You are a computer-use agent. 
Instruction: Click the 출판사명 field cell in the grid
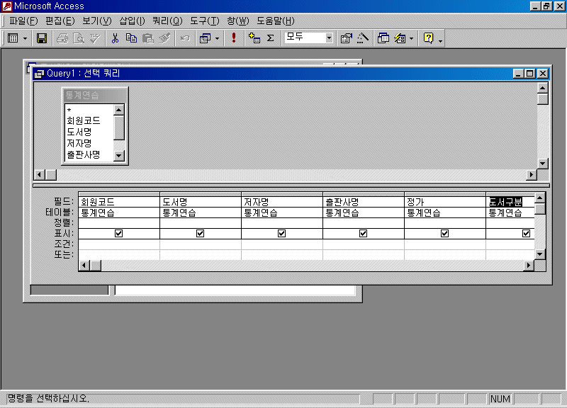(364, 202)
